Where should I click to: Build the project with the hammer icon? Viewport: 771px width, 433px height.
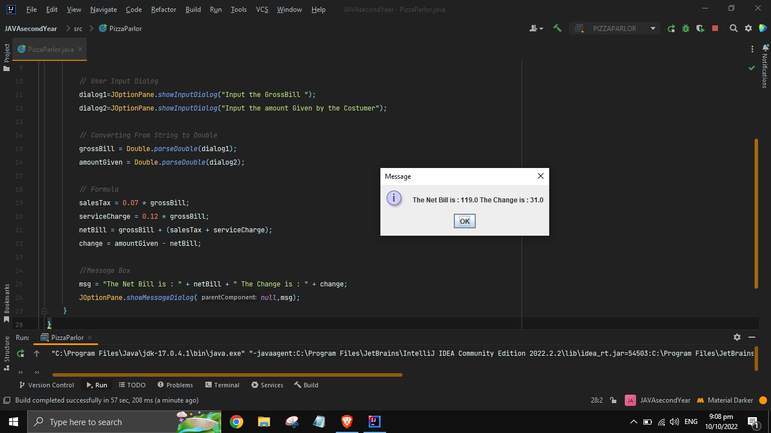click(x=557, y=28)
